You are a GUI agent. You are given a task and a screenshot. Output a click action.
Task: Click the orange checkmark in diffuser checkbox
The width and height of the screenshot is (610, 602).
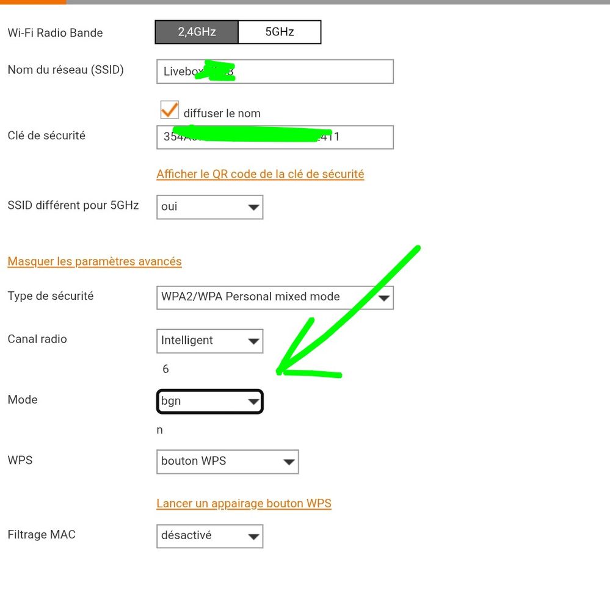click(x=169, y=109)
